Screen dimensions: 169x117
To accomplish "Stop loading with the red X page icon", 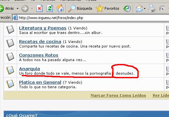I will 39,8.
